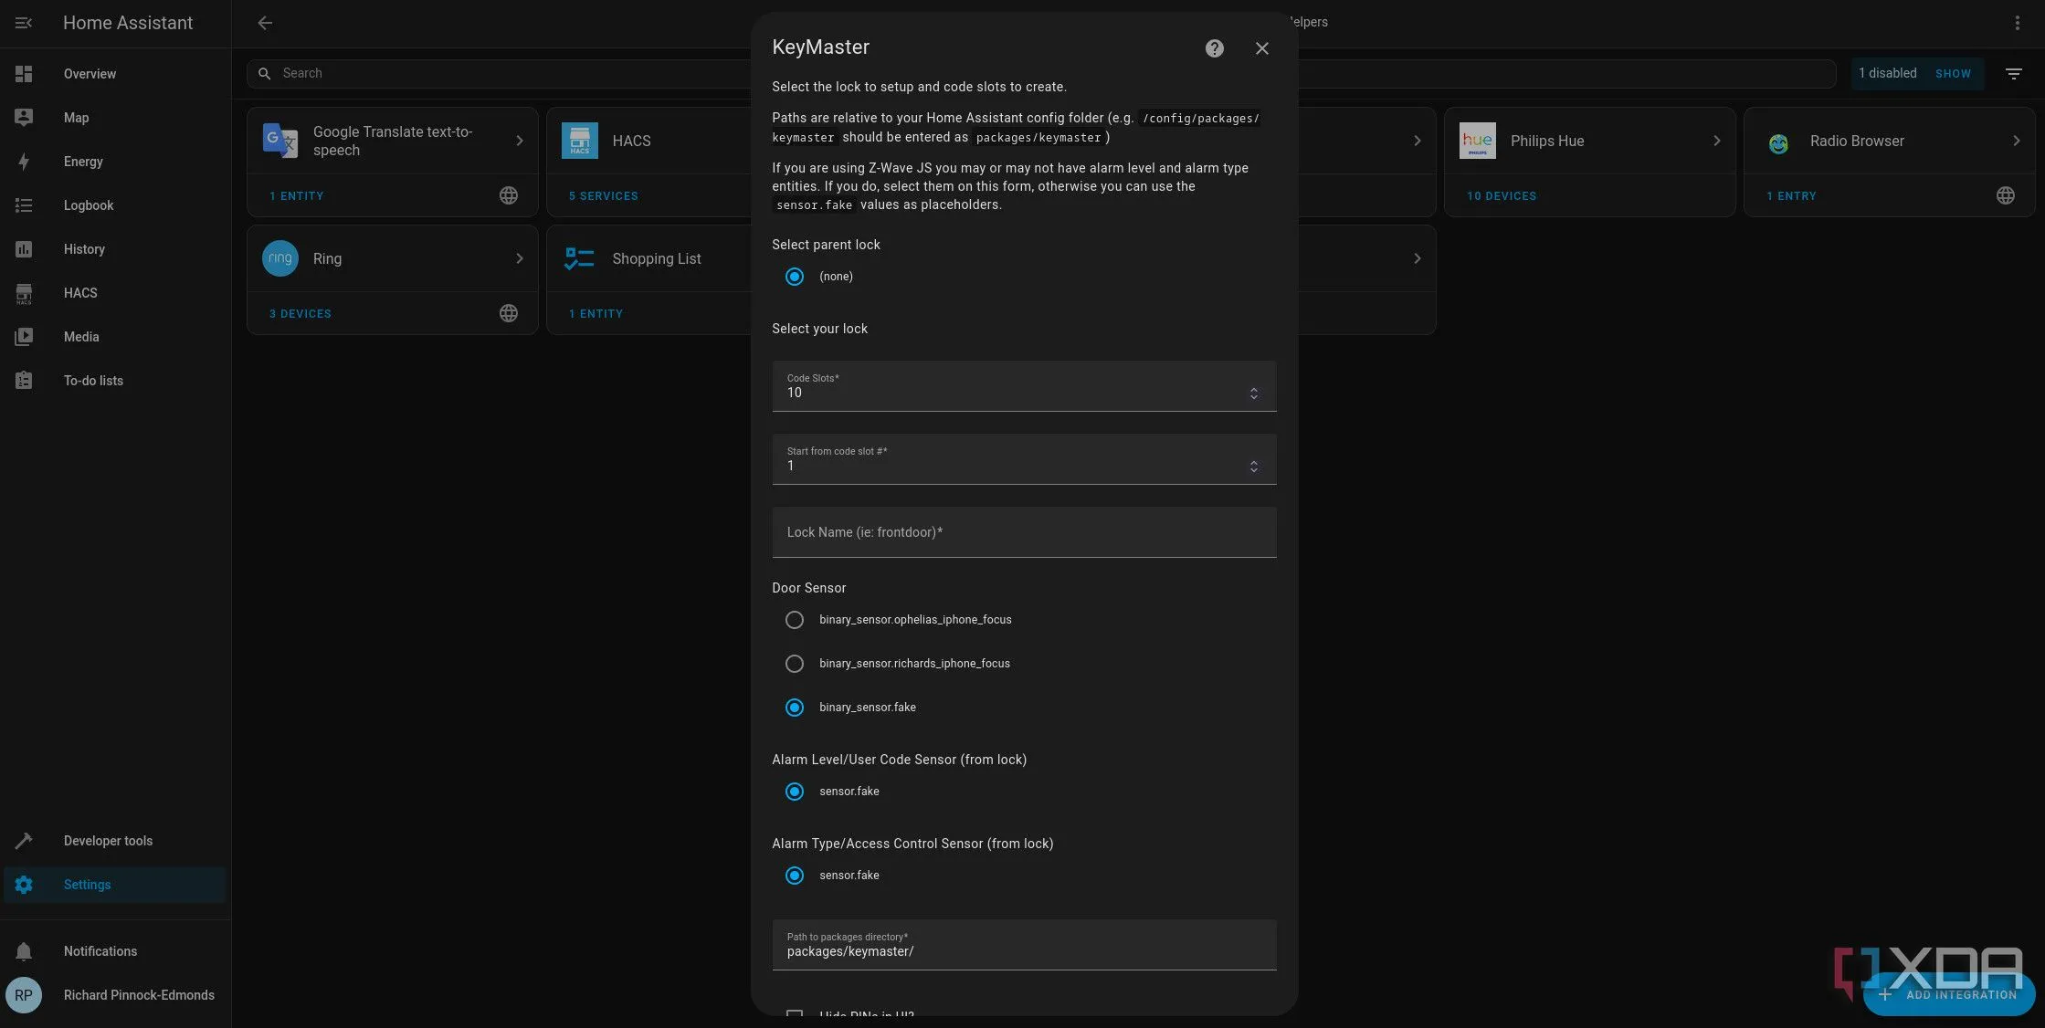This screenshot has width=2045, height=1028.
Task: Go back with the arrow icon
Action: coord(265,23)
